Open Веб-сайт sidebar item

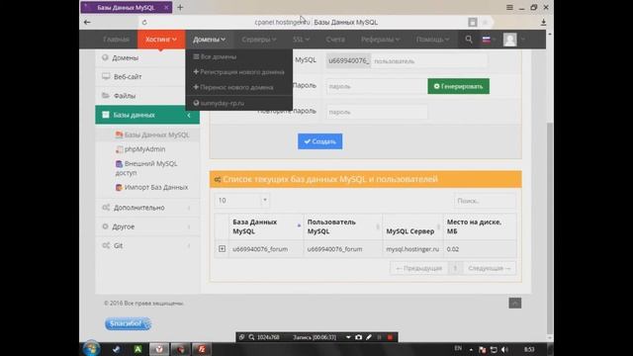147,77
